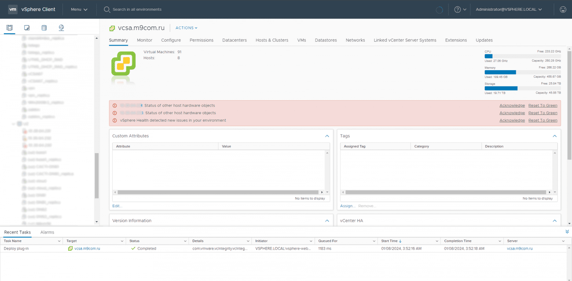Collapse the Tags panel
The width and height of the screenshot is (572, 281).
554,136
